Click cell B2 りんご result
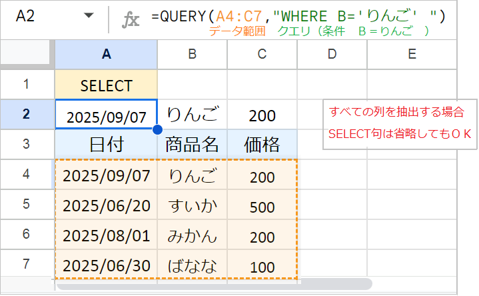This screenshot has height=296, width=479. 192,115
